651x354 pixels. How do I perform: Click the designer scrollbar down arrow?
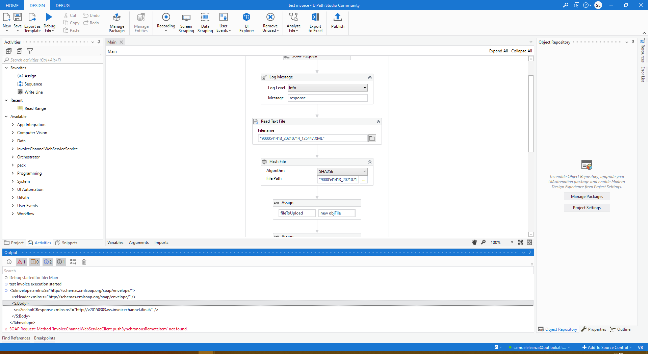(531, 234)
